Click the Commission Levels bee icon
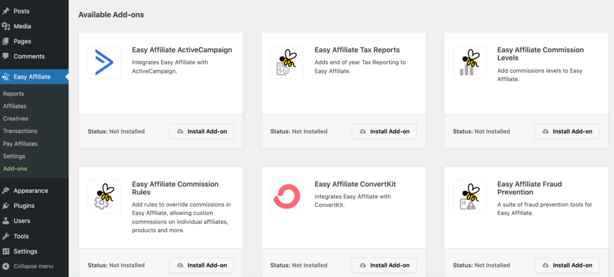614x277 pixels. (x=469, y=62)
